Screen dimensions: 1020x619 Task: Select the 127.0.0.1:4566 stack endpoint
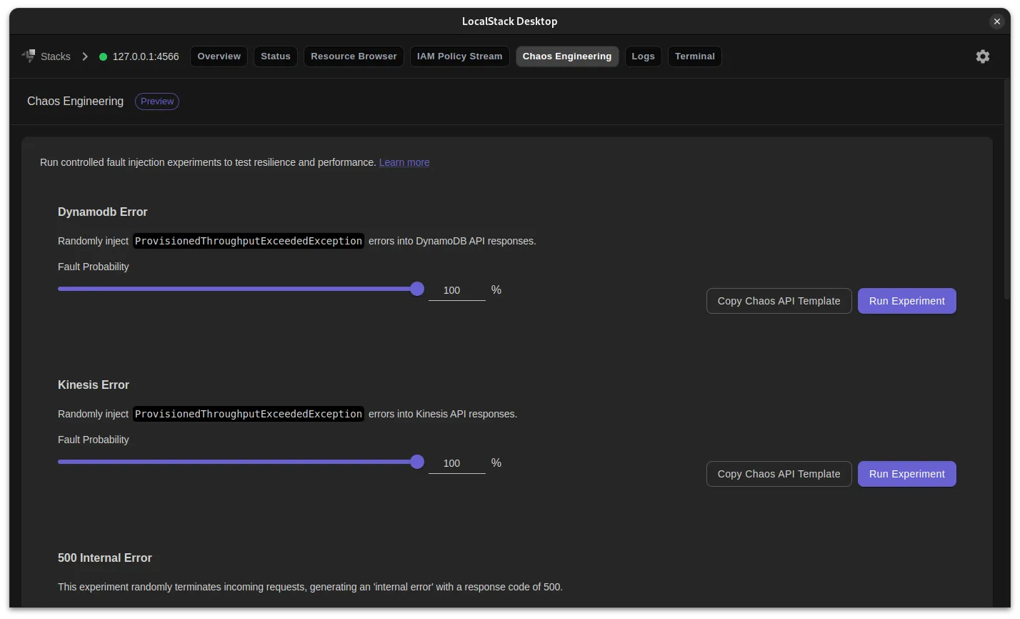coord(144,56)
